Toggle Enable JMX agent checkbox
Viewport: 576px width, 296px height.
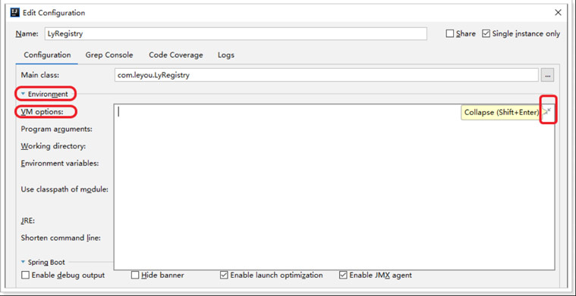click(x=343, y=275)
